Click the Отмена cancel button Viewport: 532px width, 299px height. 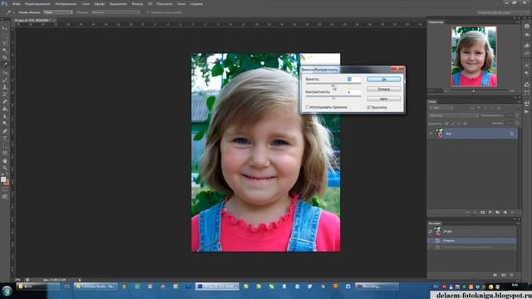[x=384, y=89]
